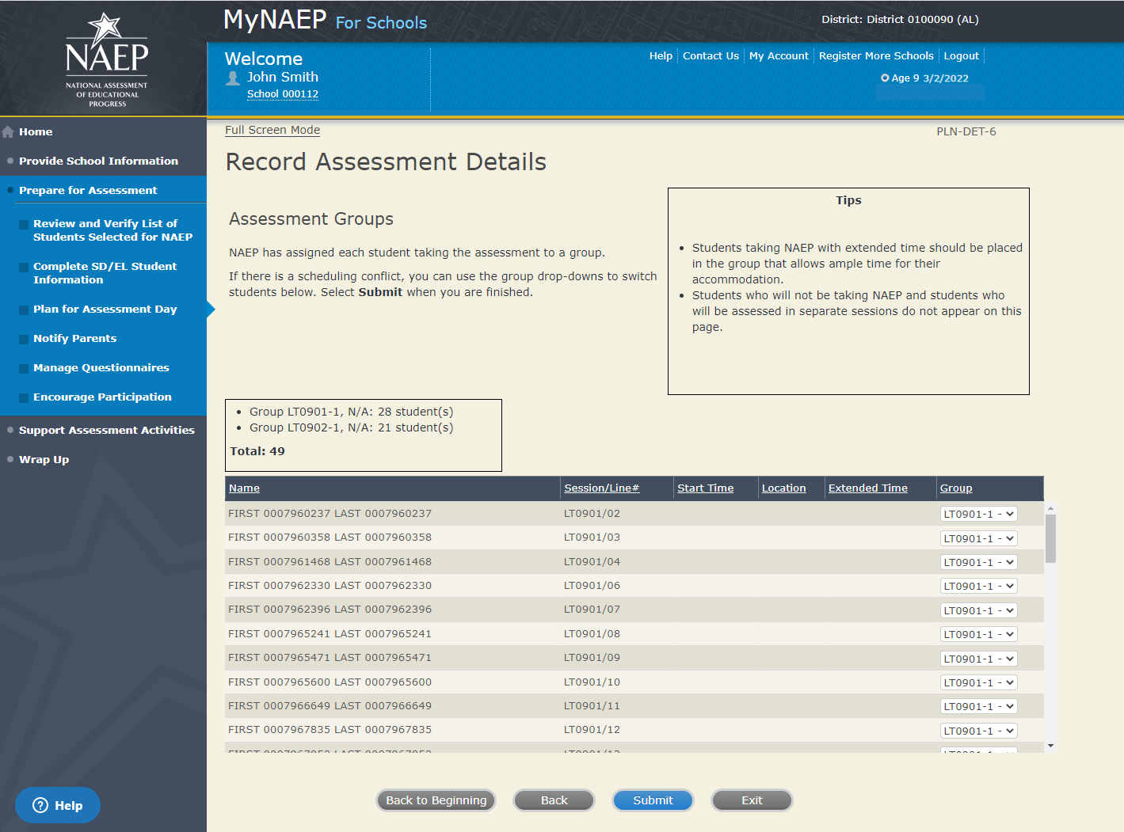Sort table by Extended Time column

click(x=867, y=488)
